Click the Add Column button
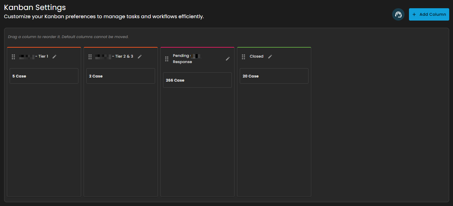 tap(429, 14)
